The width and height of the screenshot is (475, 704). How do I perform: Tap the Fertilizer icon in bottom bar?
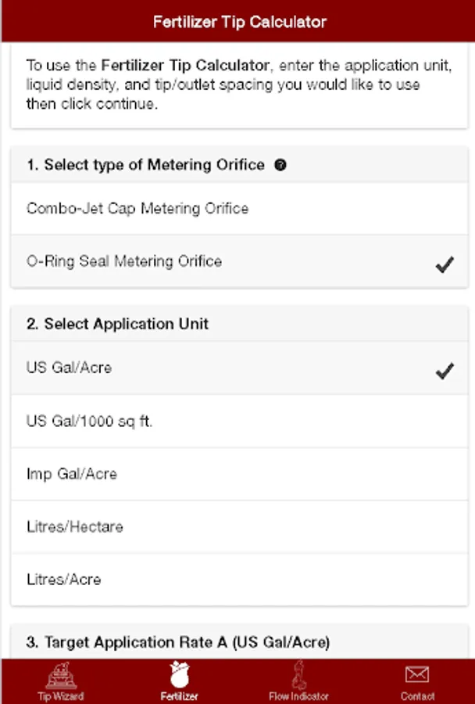pyautogui.click(x=180, y=674)
